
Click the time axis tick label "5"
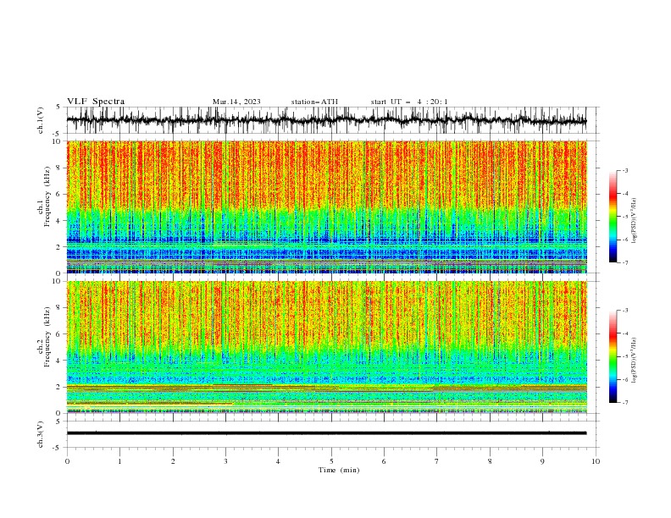[331, 461]
